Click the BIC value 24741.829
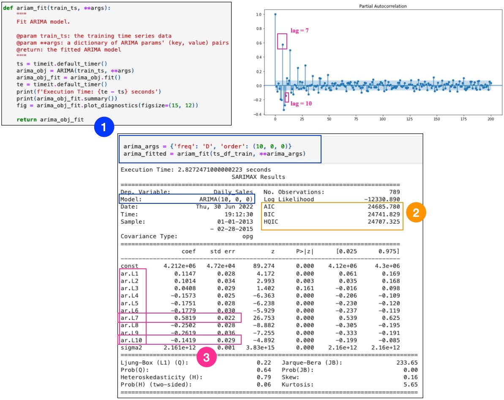Image resolution: width=504 pixels, height=400 pixels. tap(384, 214)
